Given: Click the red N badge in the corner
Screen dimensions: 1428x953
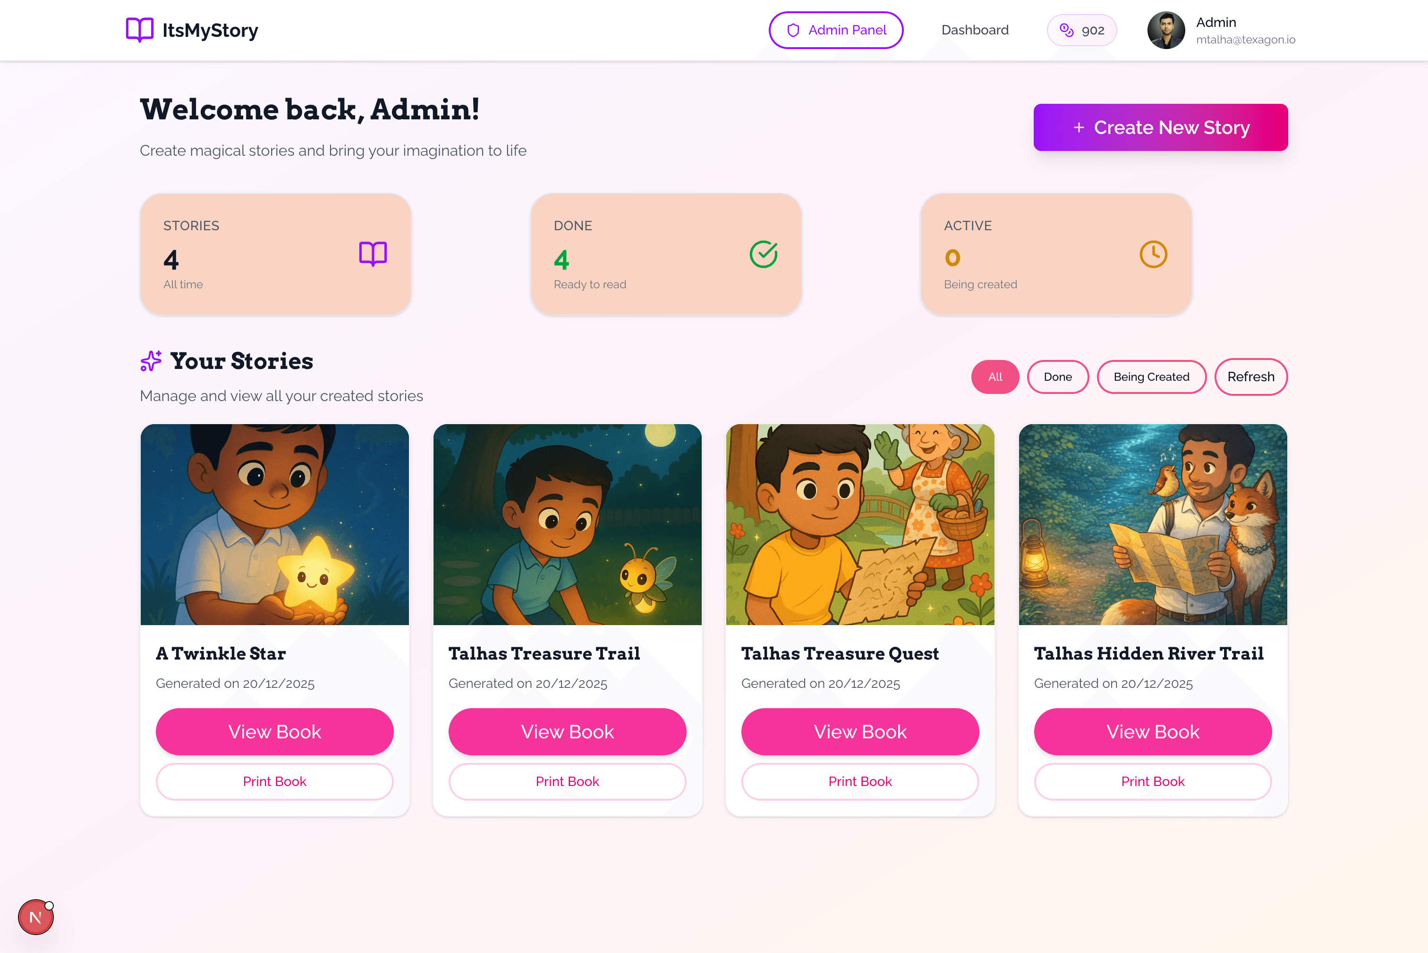Looking at the screenshot, I should click(x=36, y=917).
